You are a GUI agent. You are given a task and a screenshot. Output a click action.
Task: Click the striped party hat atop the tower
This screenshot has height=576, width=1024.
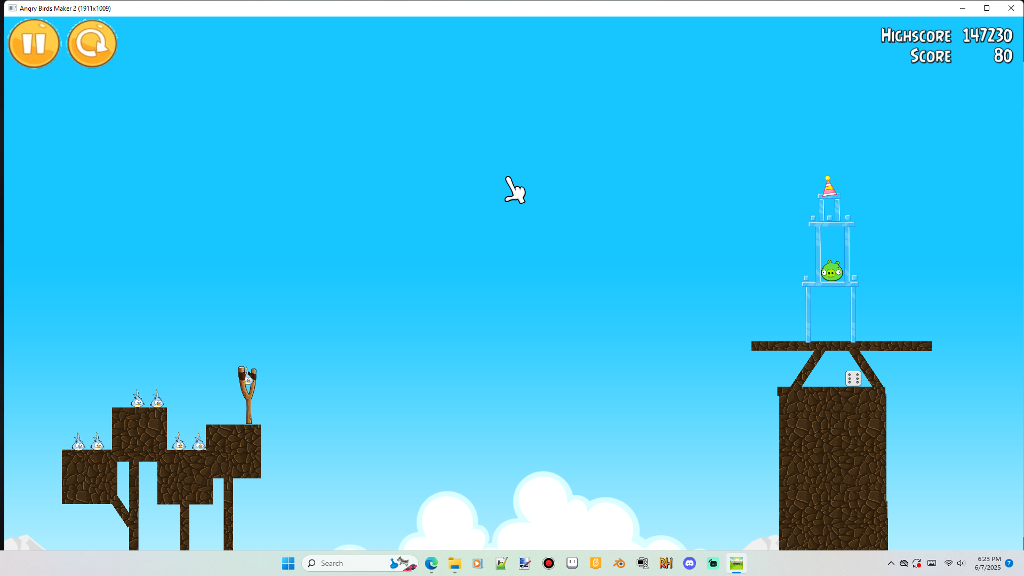point(828,187)
